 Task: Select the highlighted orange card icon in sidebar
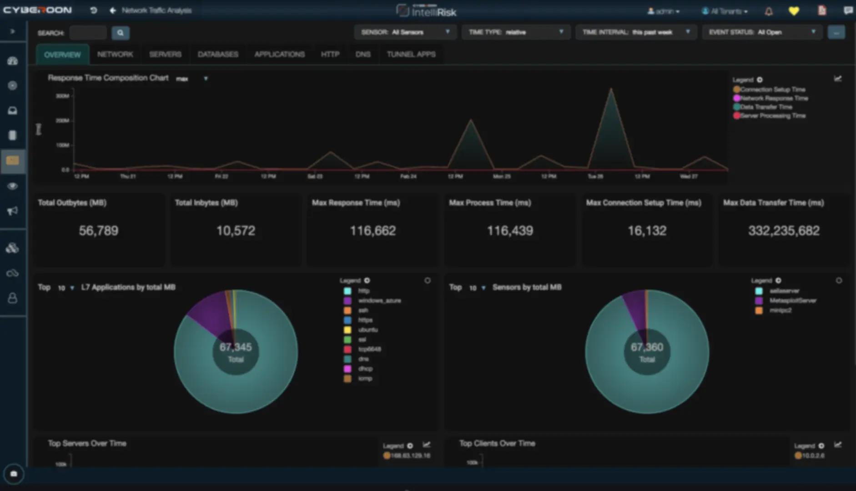13,160
